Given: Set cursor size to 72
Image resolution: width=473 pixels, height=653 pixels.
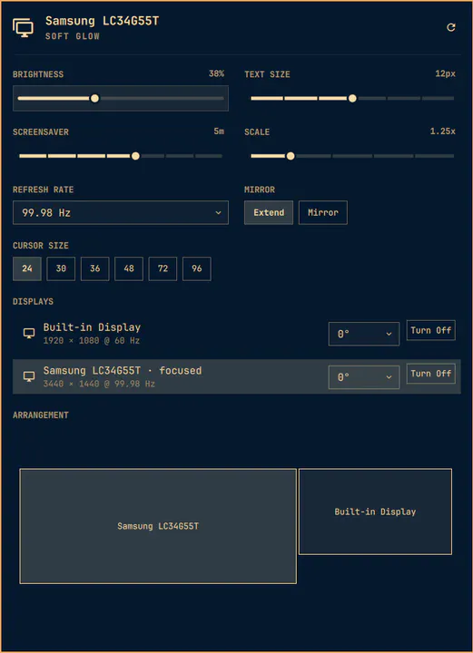Looking at the screenshot, I should (163, 268).
